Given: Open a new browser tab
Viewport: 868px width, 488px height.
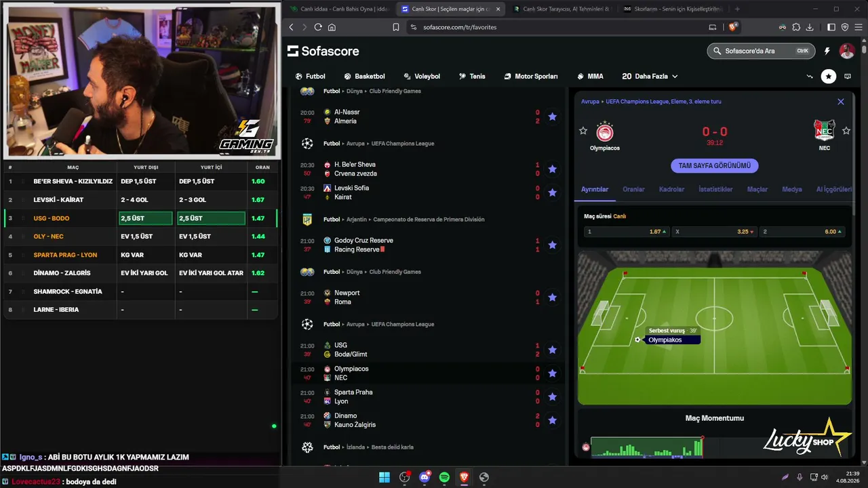Looking at the screenshot, I should tap(737, 9).
